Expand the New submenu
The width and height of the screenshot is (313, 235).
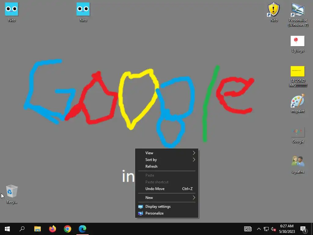pyautogui.click(x=167, y=198)
